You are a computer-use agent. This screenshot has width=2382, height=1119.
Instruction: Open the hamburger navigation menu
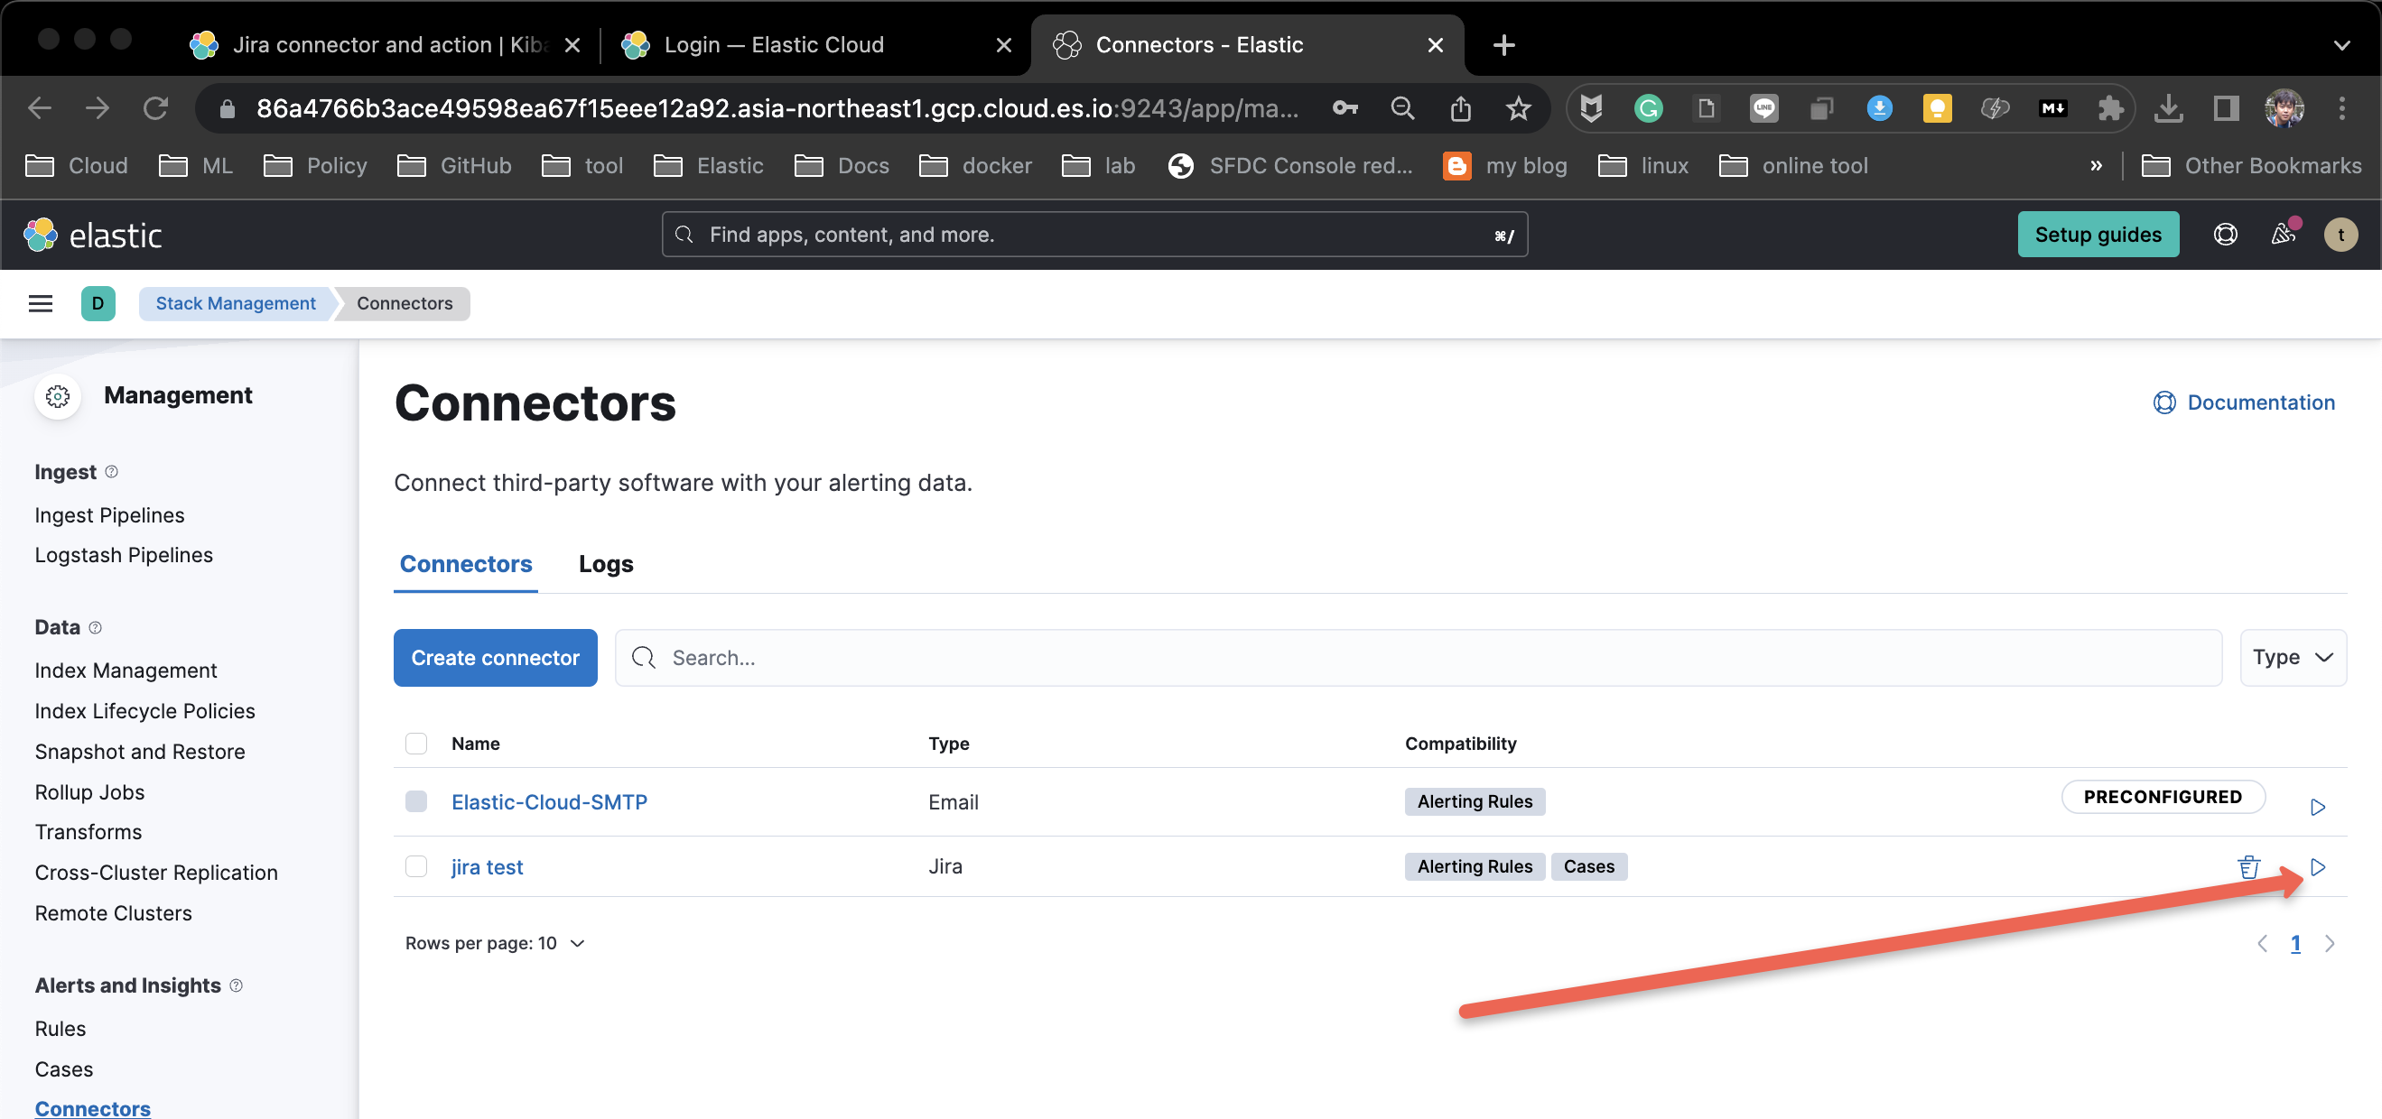pos(40,303)
